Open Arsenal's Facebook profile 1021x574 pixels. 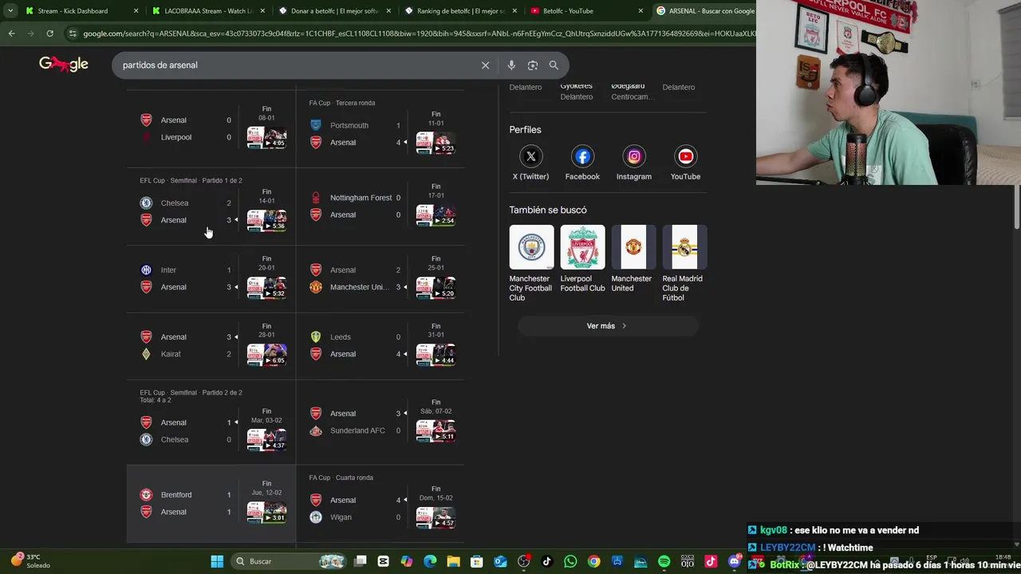pos(582,163)
